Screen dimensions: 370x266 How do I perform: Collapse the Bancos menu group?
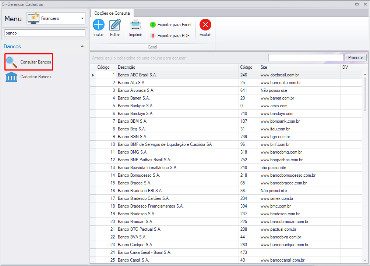point(82,46)
